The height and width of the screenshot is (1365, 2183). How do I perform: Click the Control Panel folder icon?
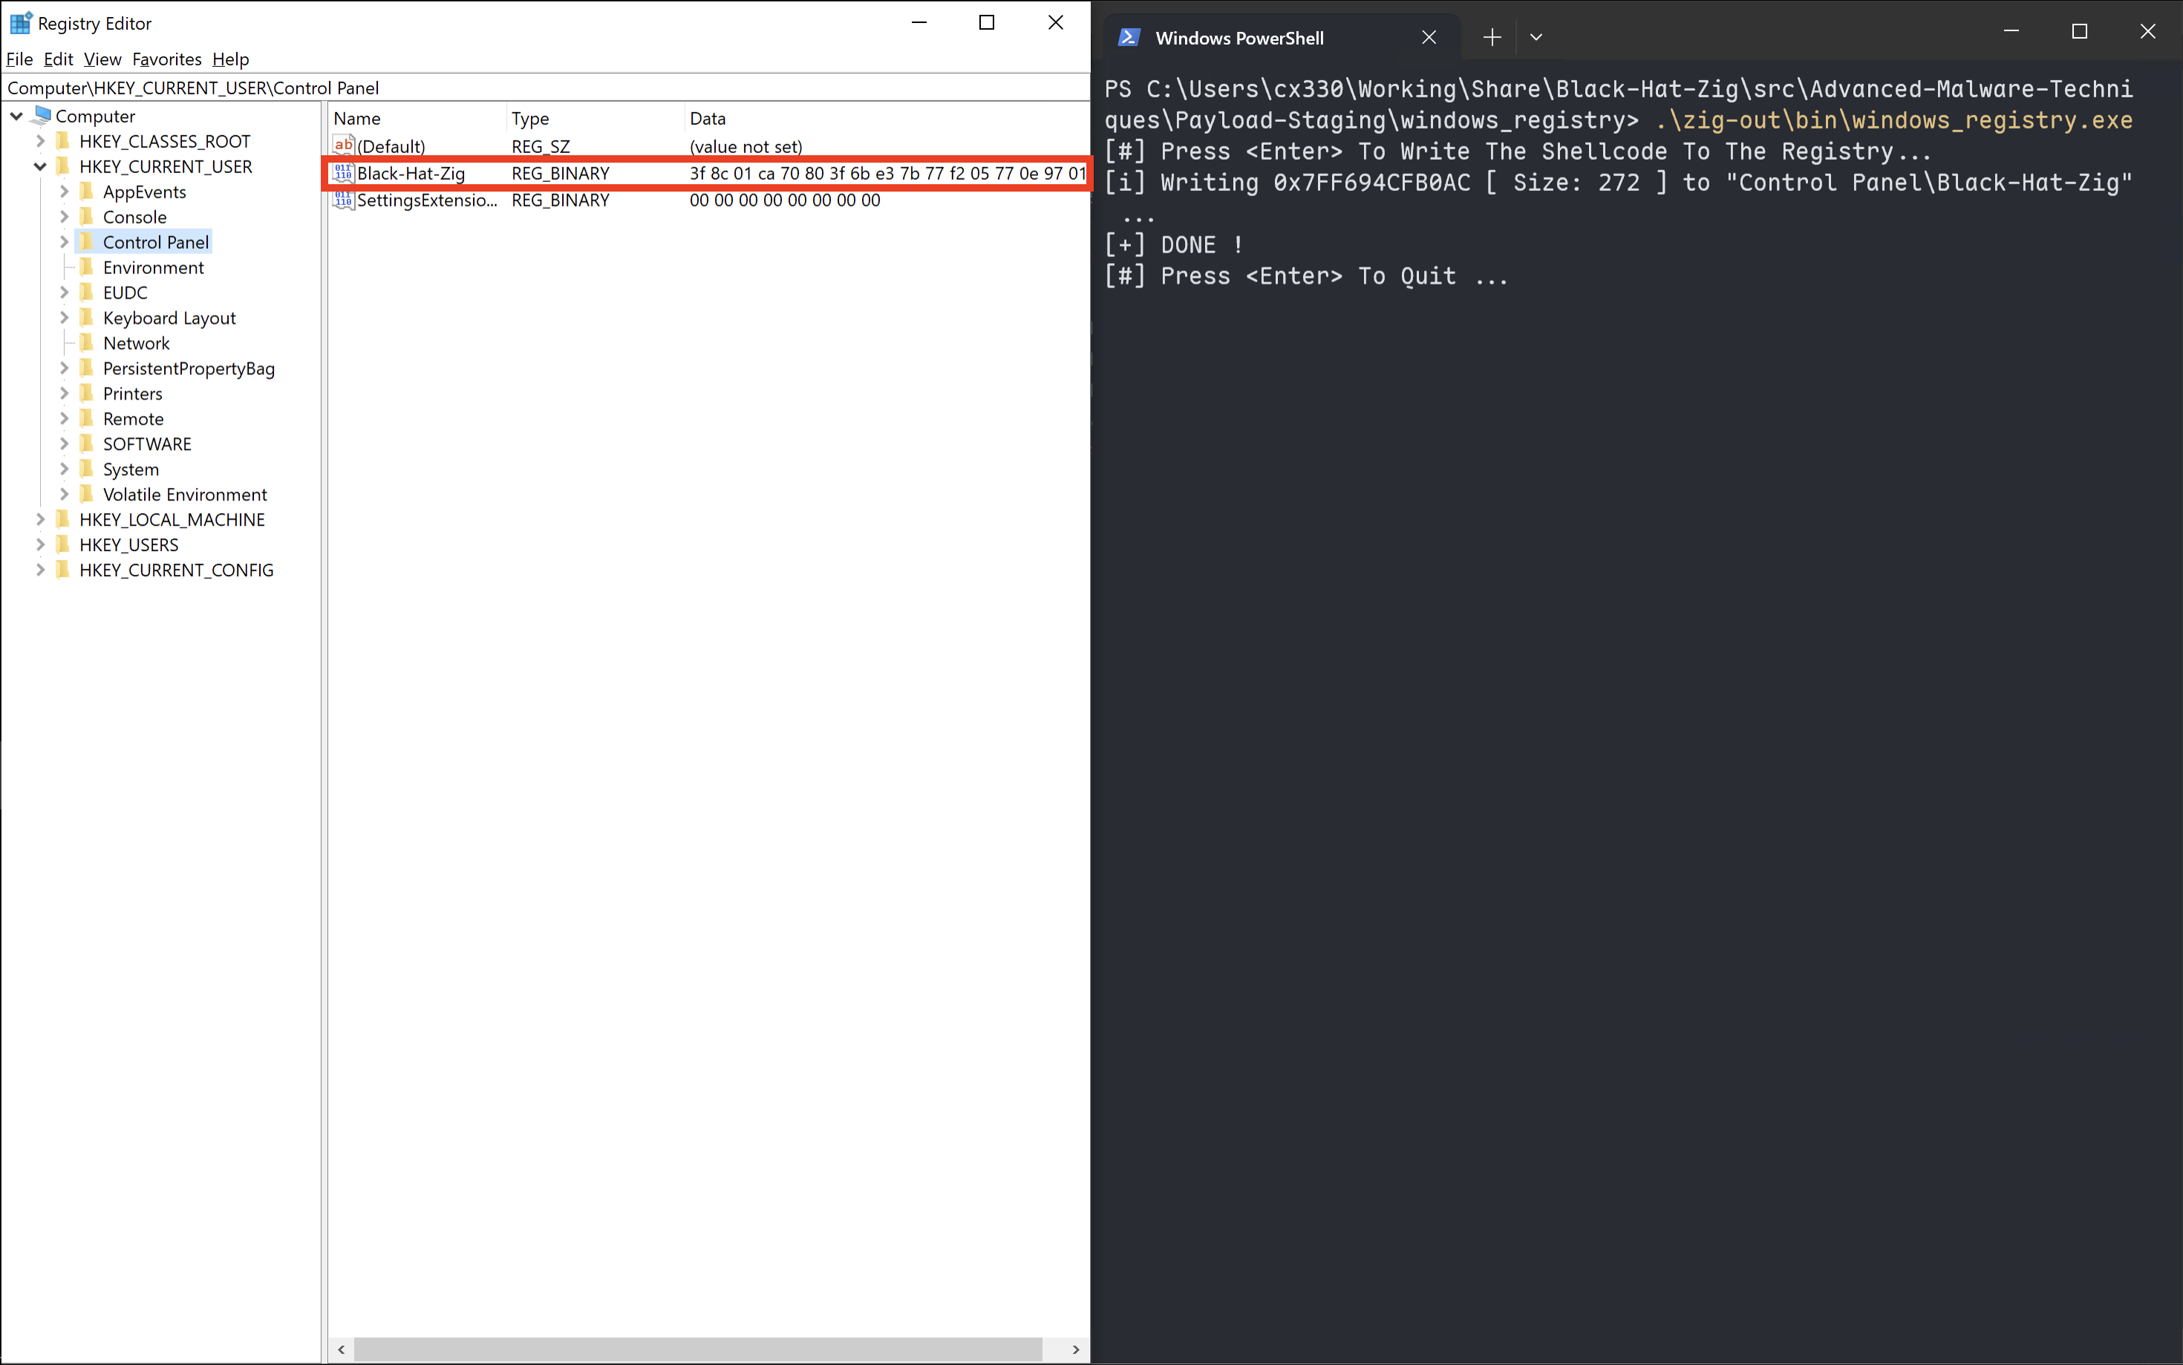[x=87, y=242]
